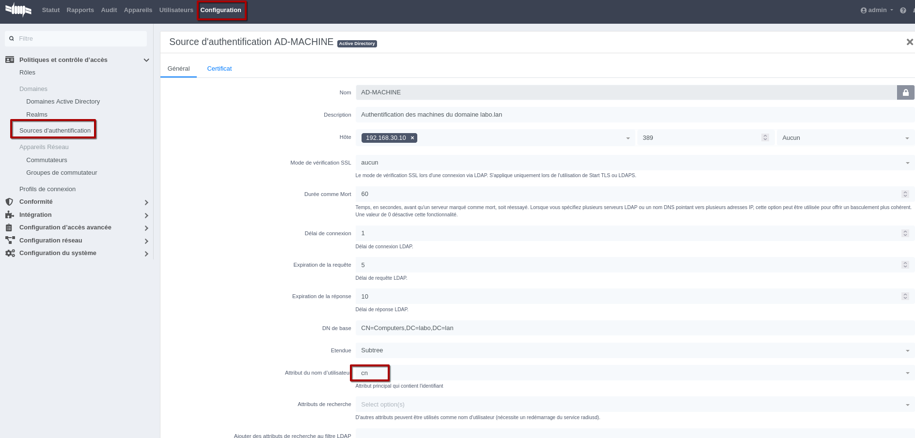
Task: Open the admin user dropdown
Action: click(877, 10)
